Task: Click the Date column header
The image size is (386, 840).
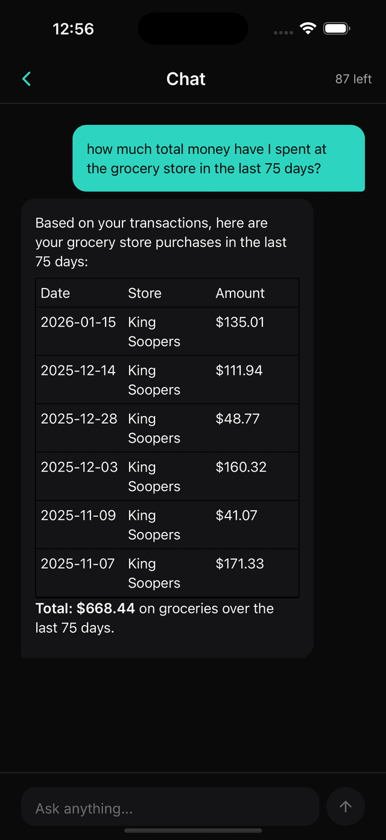Action: pyautogui.click(x=55, y=293)
